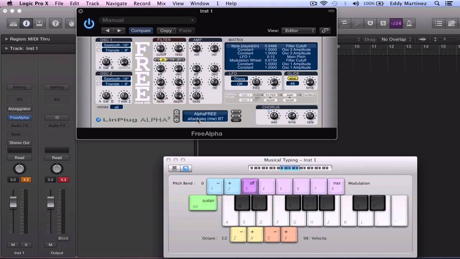The width and height of the screenshot is (460, 259).
Task: Click the filter cutoff knob
Action: pos(161,48)
